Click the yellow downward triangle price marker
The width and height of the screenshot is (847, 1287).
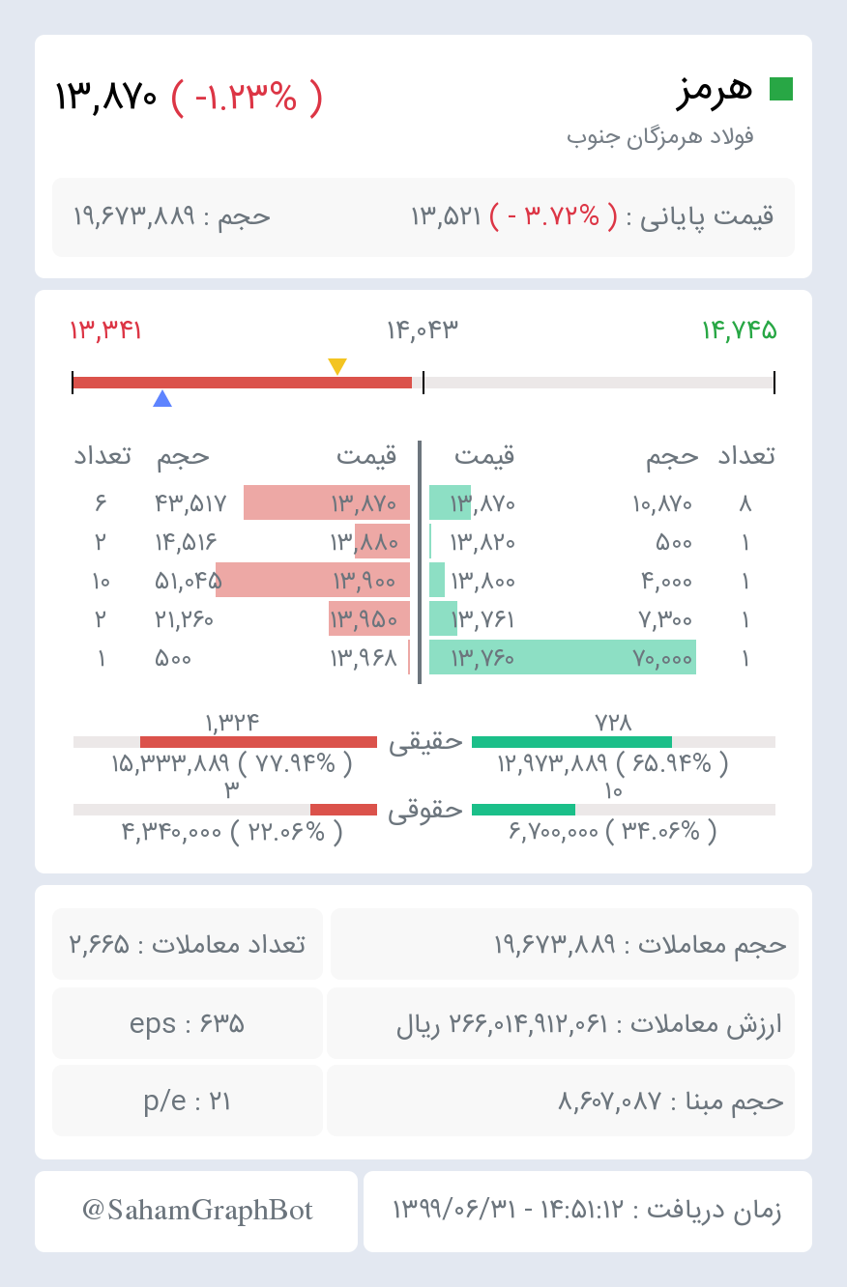[337, 366]
